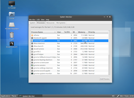Sort by the ID column header
Screen dimensions: 134x98
tap(75, 32)
